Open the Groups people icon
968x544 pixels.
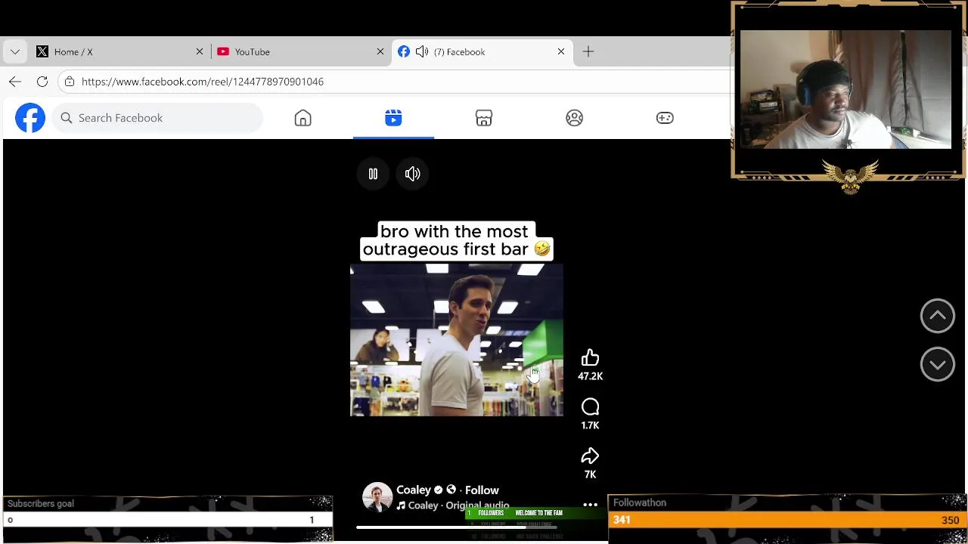[575, 118]
